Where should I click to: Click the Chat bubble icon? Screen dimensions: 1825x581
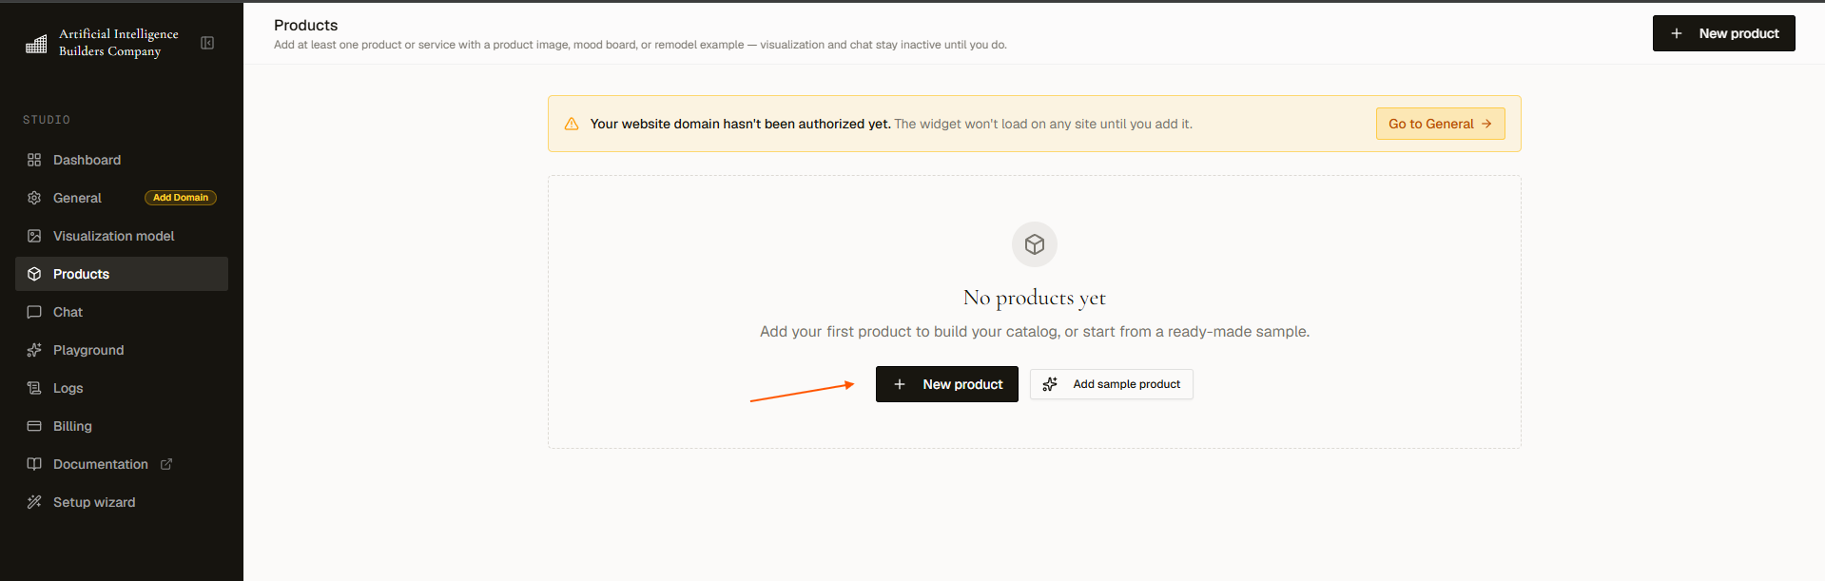tap(34, 312)
